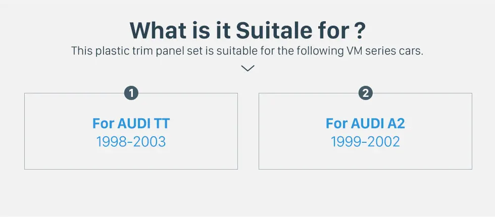Image resolution: width=495 pixels, height=217 pixels.
Task: Click the 'TT' model name text
Action: pyautogui.click(x=162, y=123)
